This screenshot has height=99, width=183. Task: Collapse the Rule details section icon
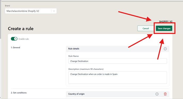click(165, 49)
